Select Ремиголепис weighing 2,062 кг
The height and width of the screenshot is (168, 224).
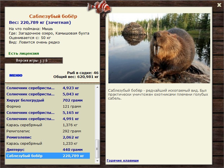coord(48,137)
